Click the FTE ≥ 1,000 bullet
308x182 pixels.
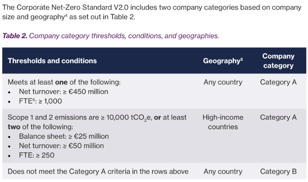pos(40,101)
